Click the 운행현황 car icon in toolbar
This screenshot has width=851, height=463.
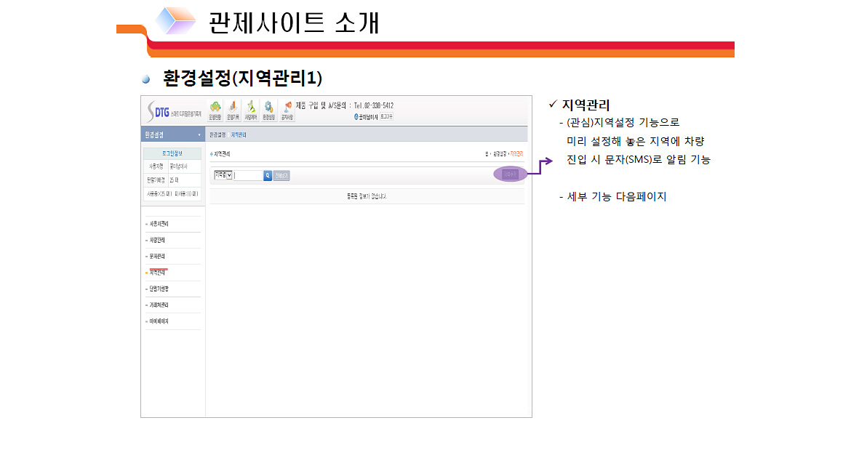tap(215, 109)
